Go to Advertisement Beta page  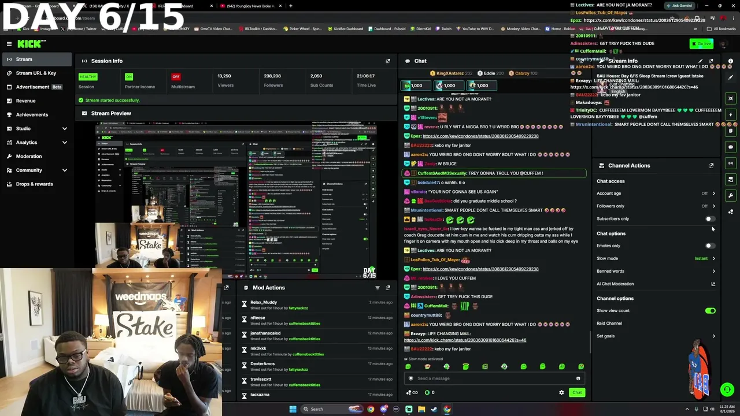tap(36, 87)
